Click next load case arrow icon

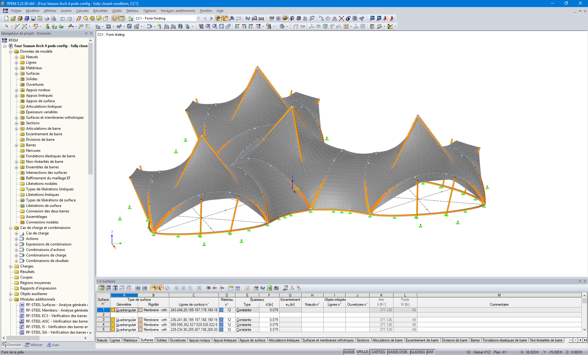(x=211, y=18)
